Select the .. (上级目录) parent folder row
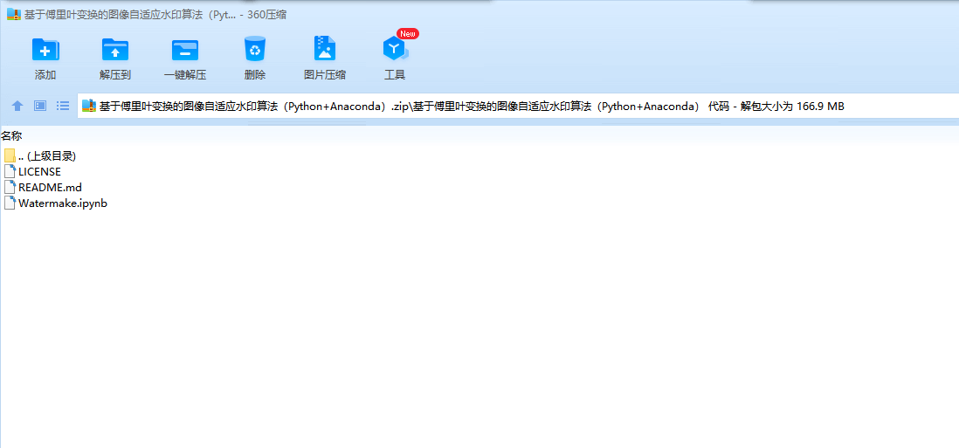959x448 pixels. 40,155
